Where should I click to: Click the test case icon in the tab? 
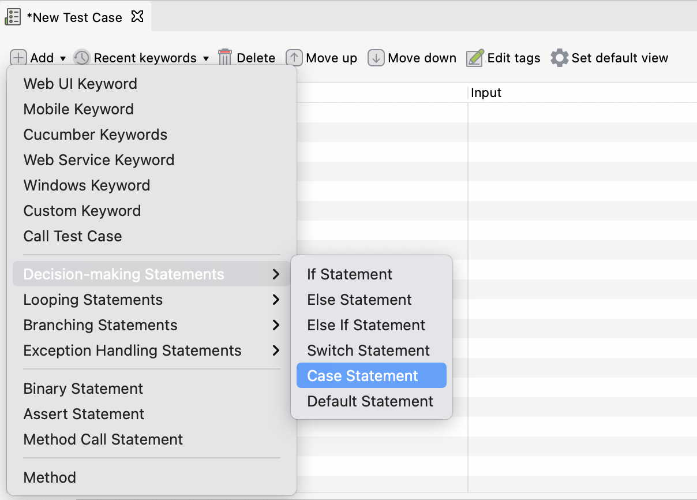pyautogui.click(x=13, y=17)
